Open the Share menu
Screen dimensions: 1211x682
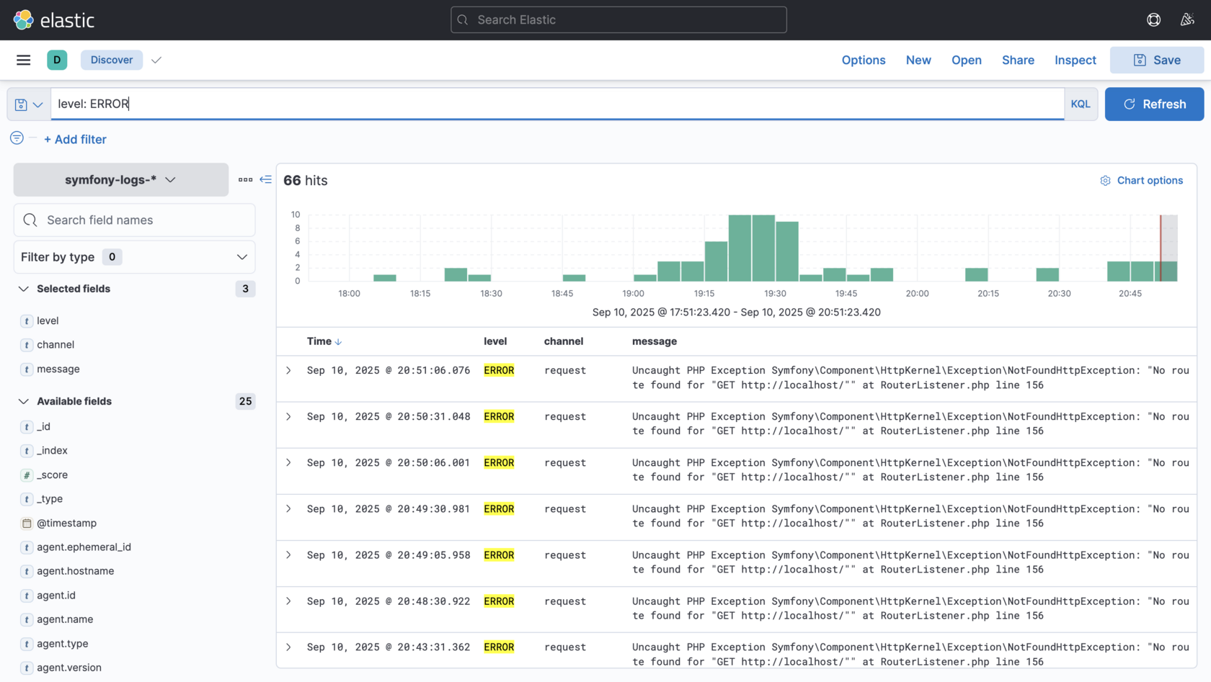pos(1018,60)
